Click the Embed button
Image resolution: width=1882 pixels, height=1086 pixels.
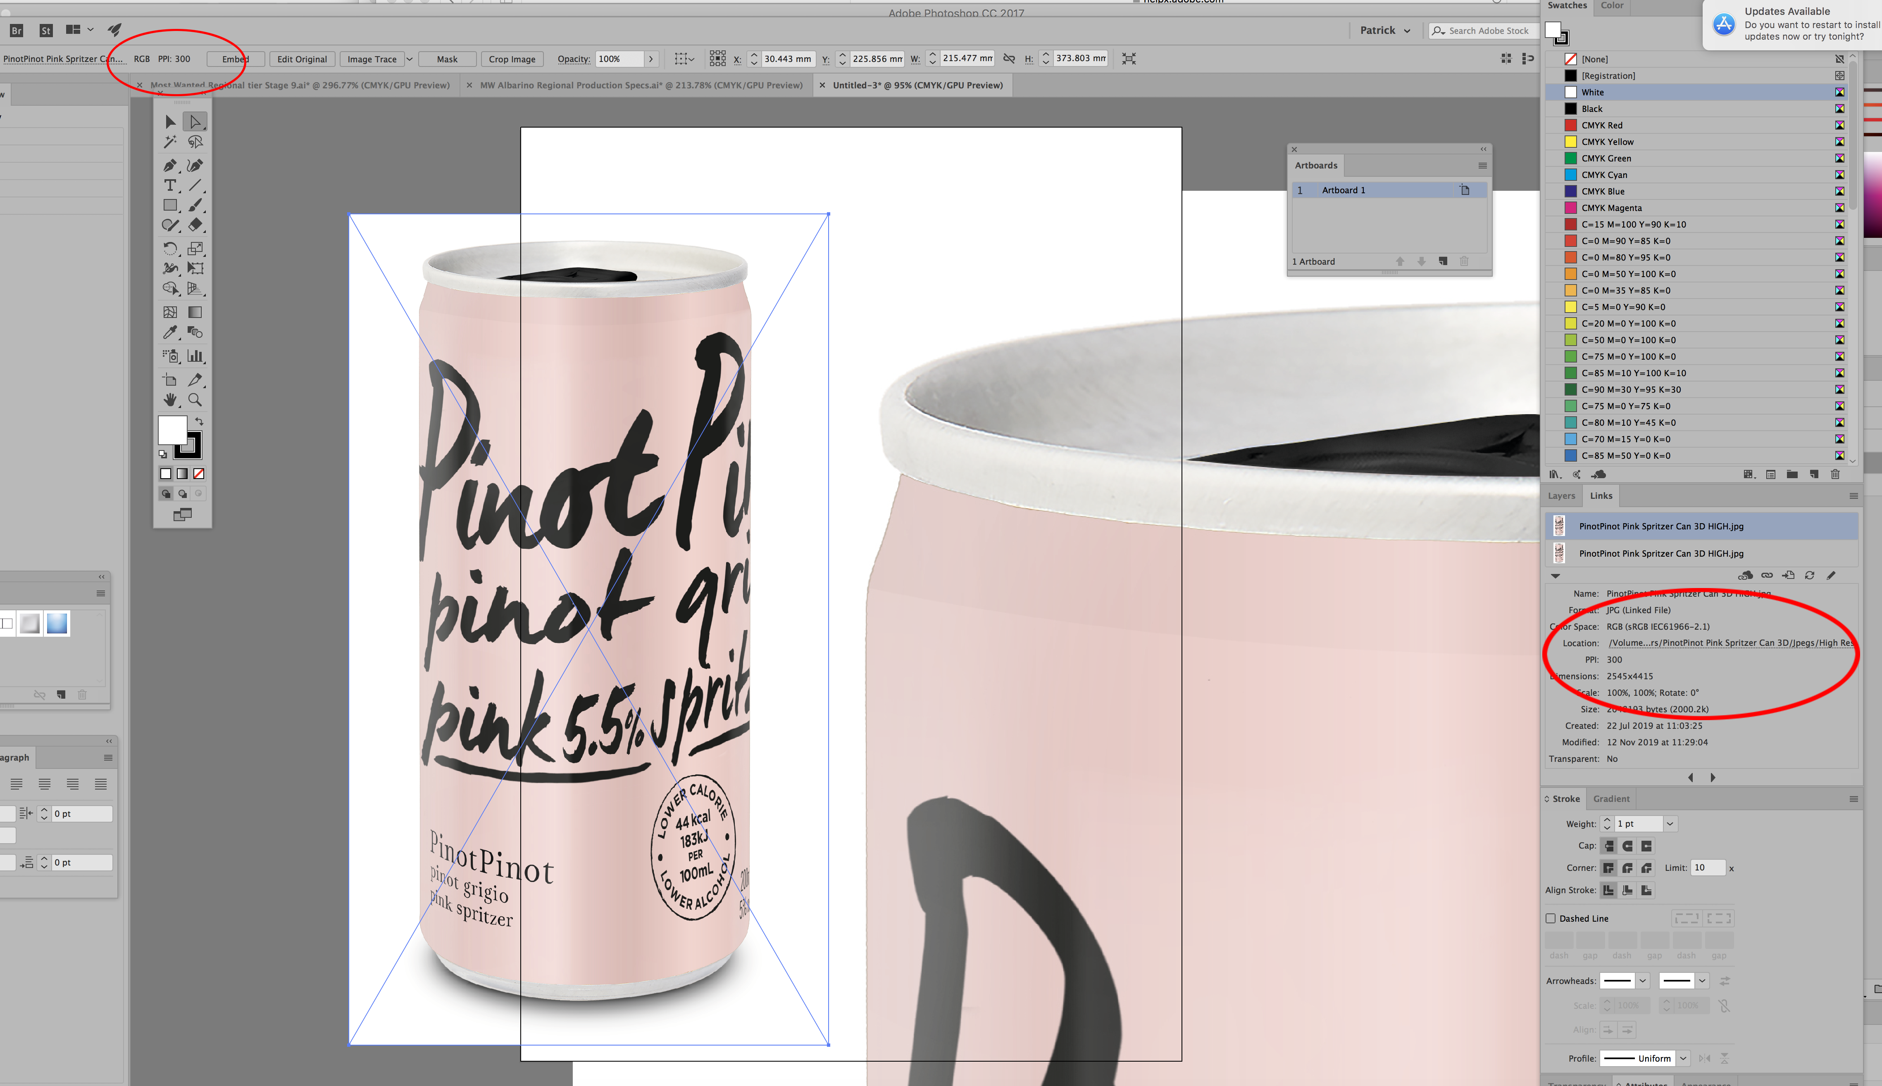pos(234,59)
